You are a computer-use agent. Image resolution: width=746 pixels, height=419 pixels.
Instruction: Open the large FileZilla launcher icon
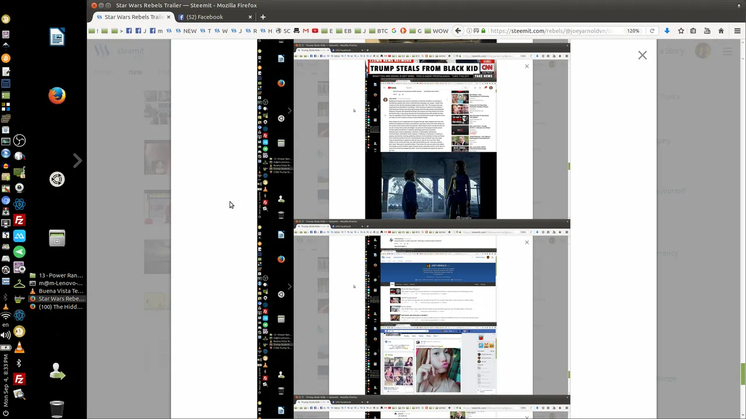coord(19,221)
